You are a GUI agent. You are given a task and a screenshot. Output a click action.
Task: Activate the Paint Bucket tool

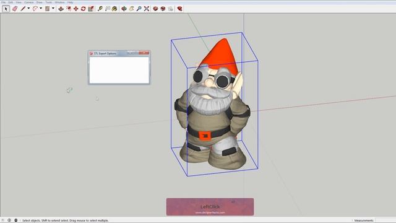[x=114, y=9]
